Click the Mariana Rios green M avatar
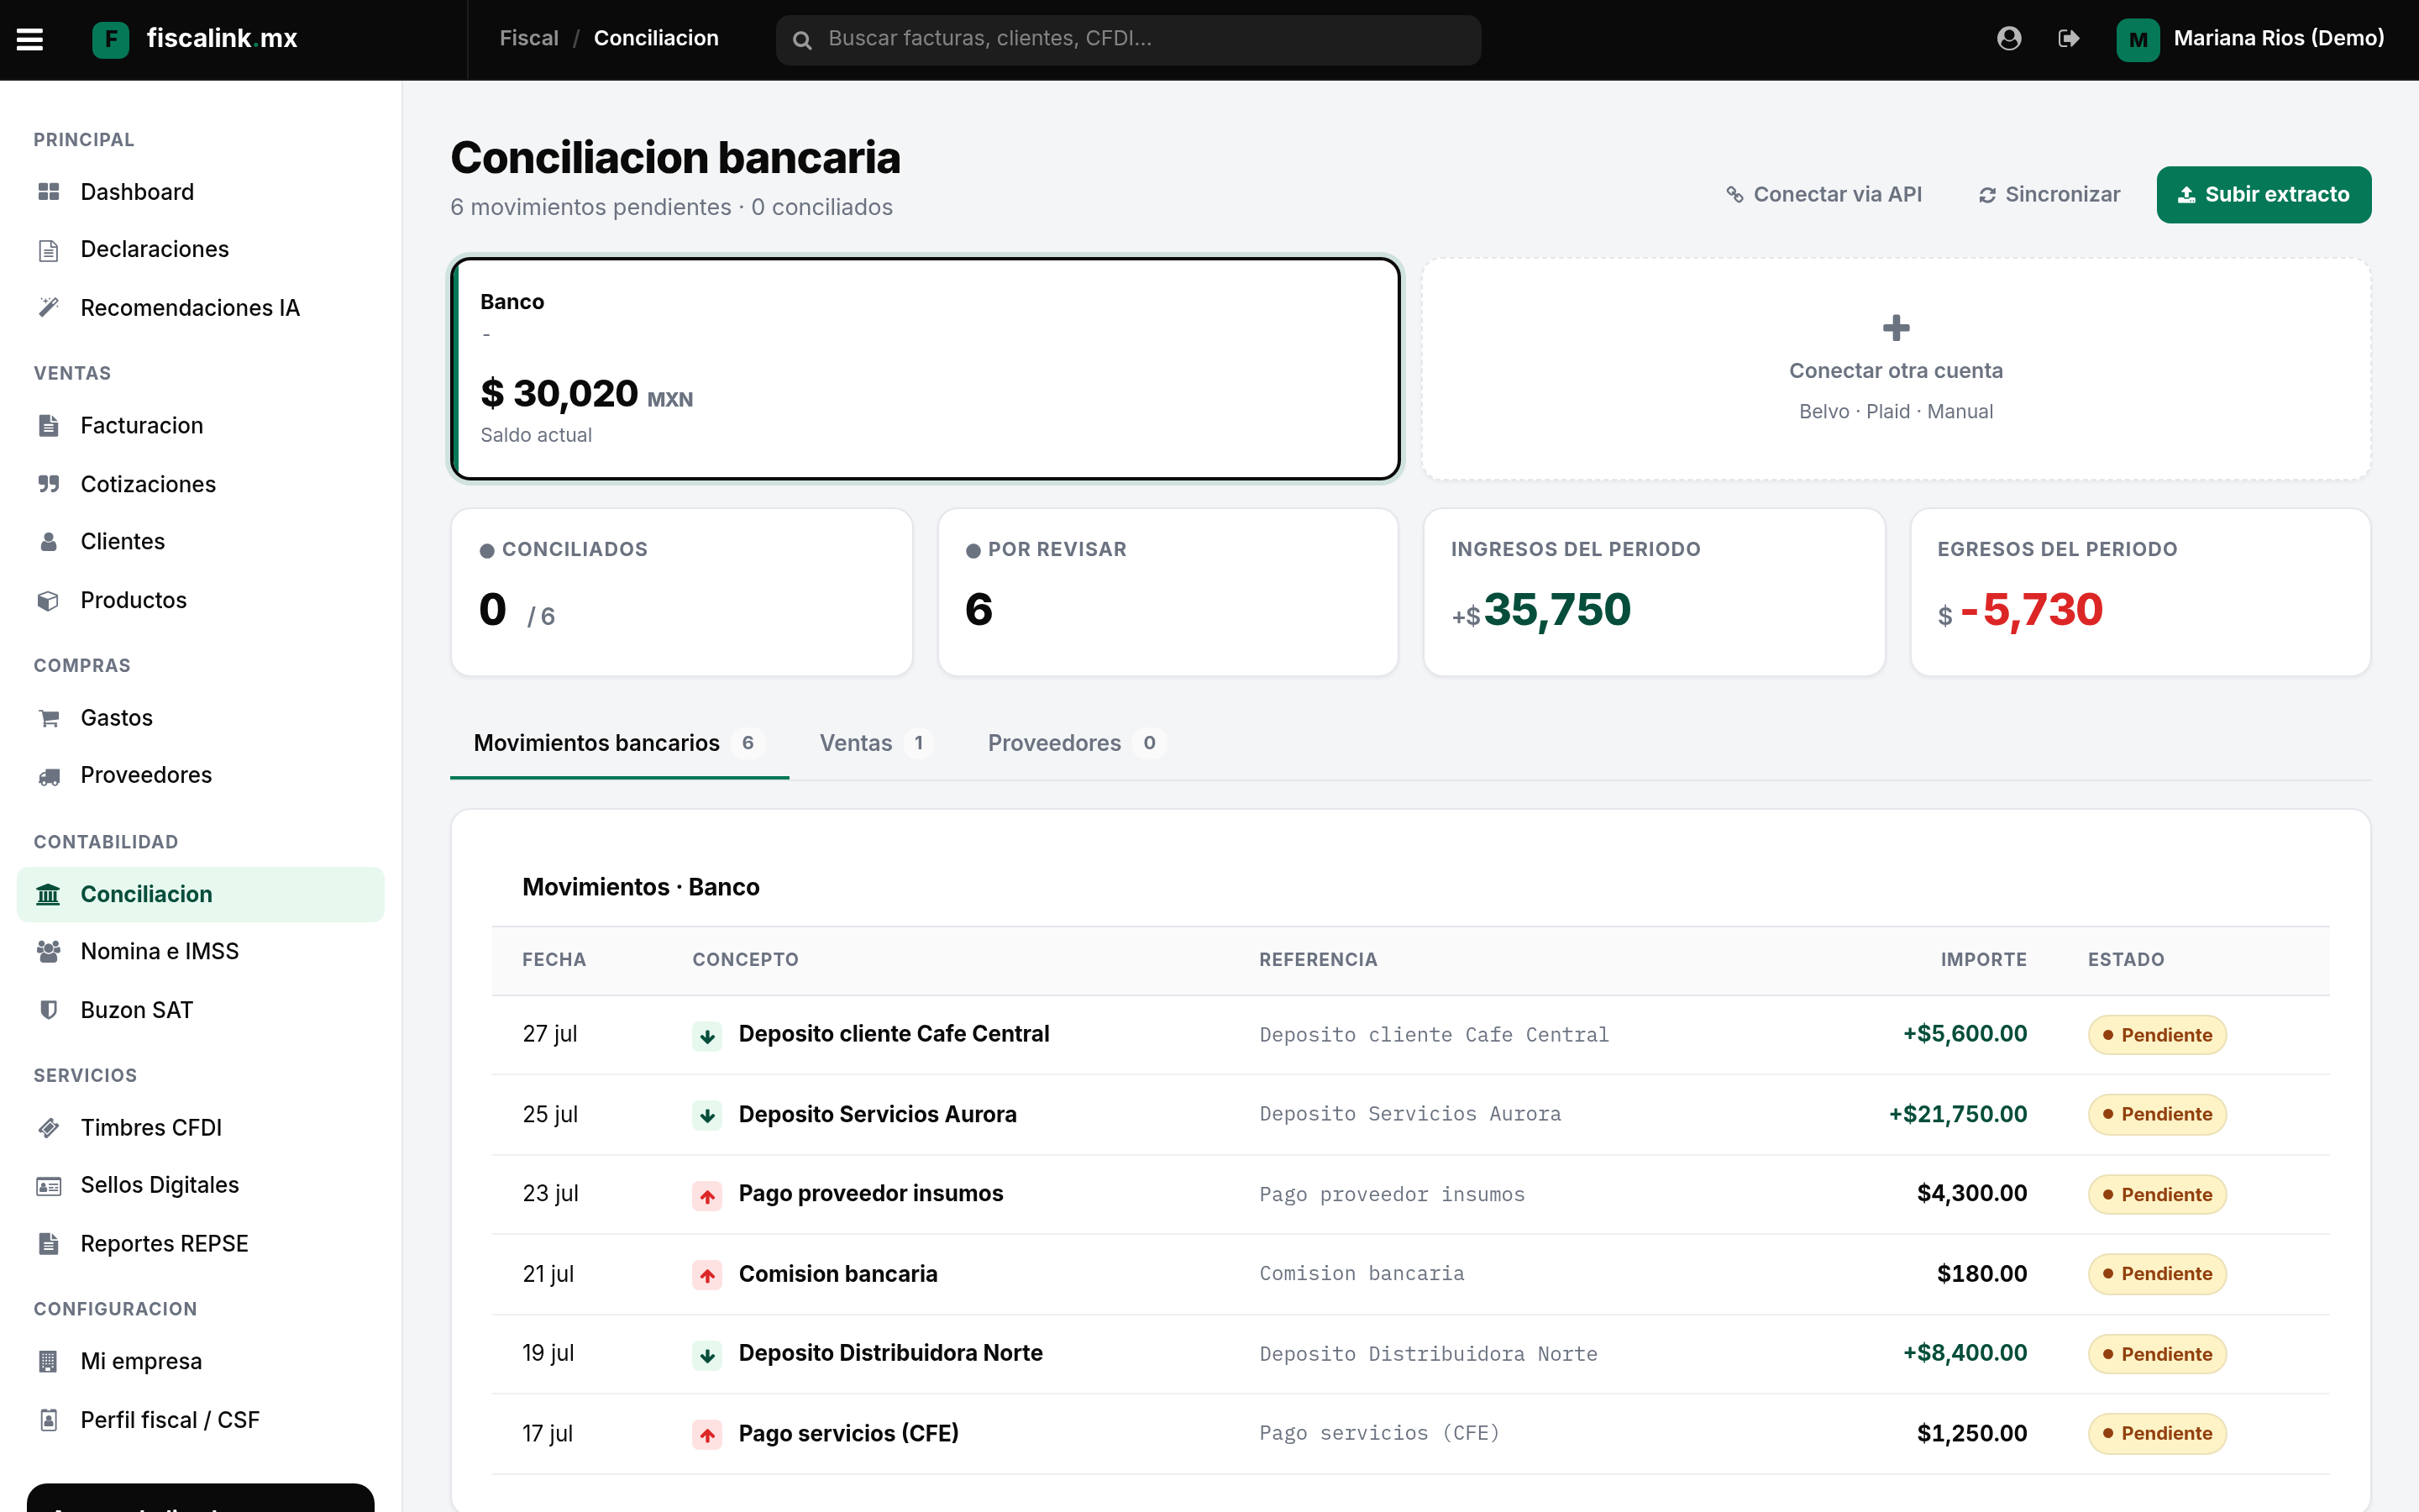This screenshot has width=2419, height=1512. tap(2137, 39)
